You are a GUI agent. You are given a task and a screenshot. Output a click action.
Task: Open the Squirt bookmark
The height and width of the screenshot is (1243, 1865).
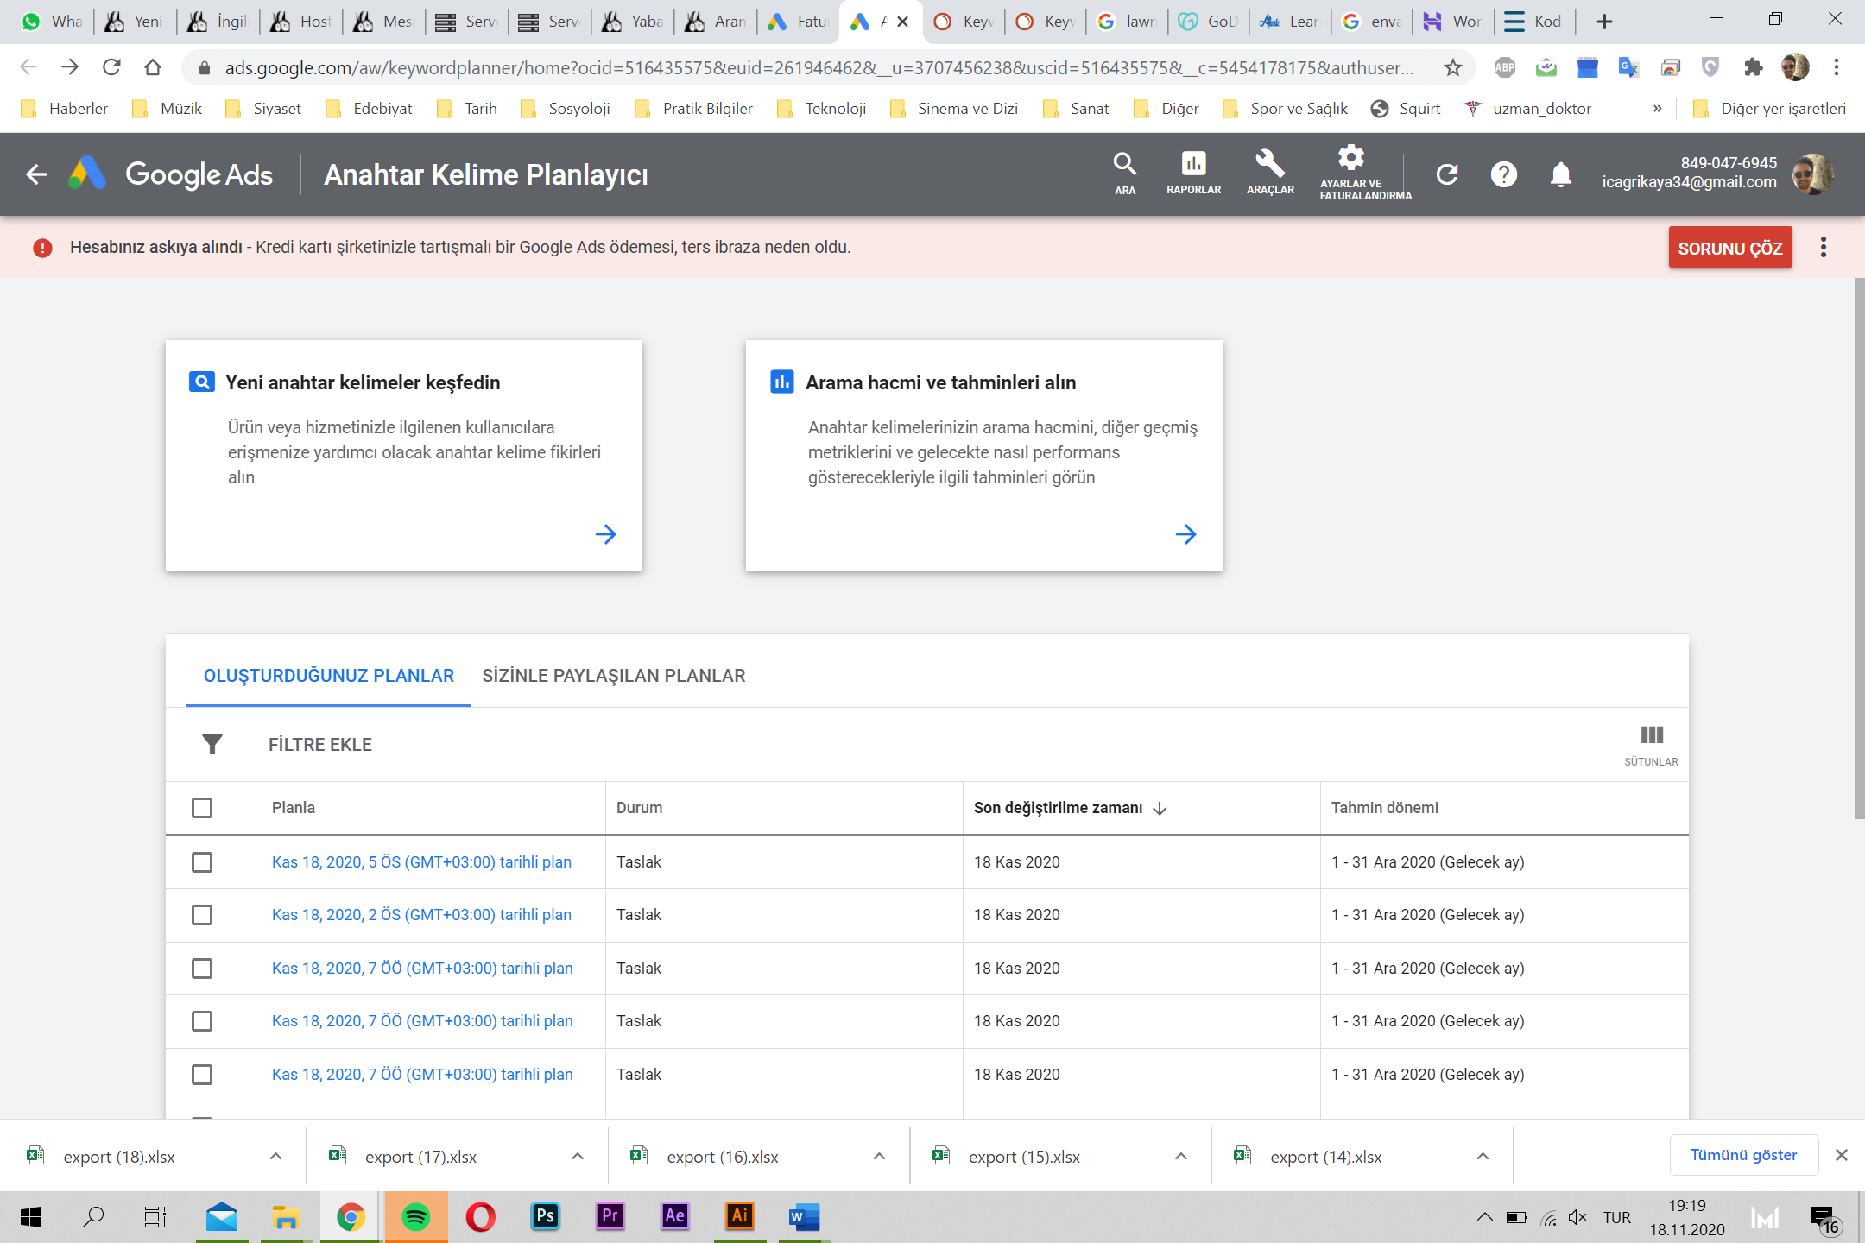point(1406,109)
